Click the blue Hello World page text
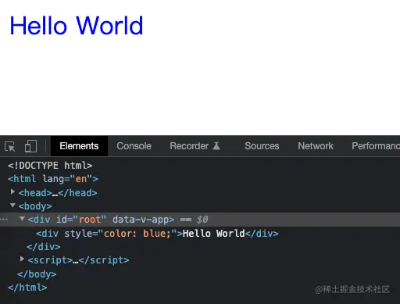This screenshot has width=400, height=304. (x=77, y=26)
